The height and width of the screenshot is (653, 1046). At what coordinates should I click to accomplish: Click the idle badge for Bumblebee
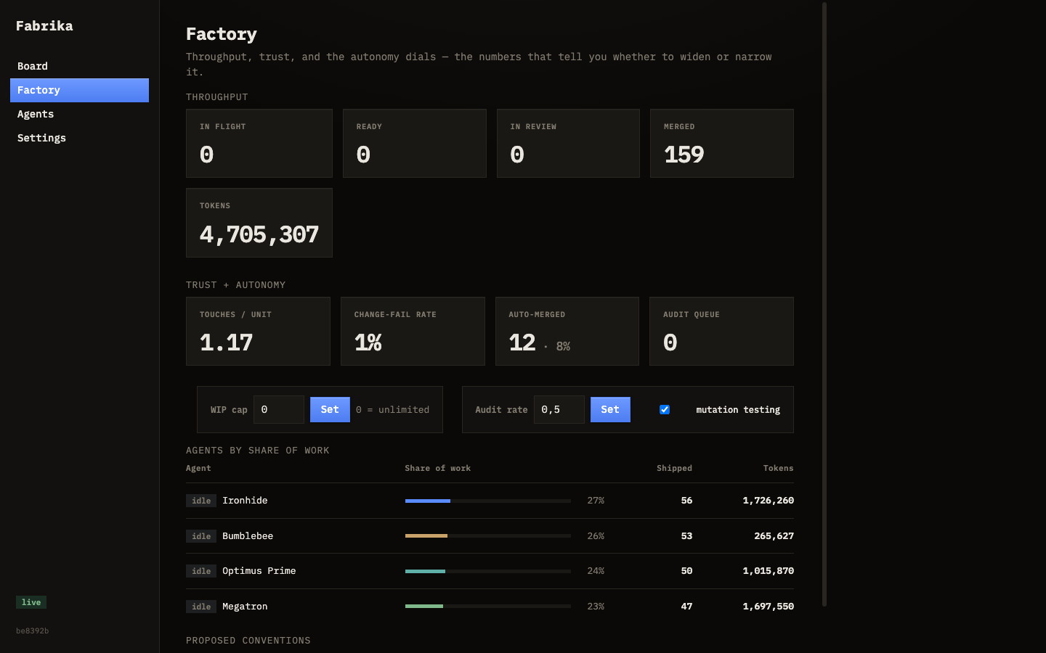coord(201,536)
